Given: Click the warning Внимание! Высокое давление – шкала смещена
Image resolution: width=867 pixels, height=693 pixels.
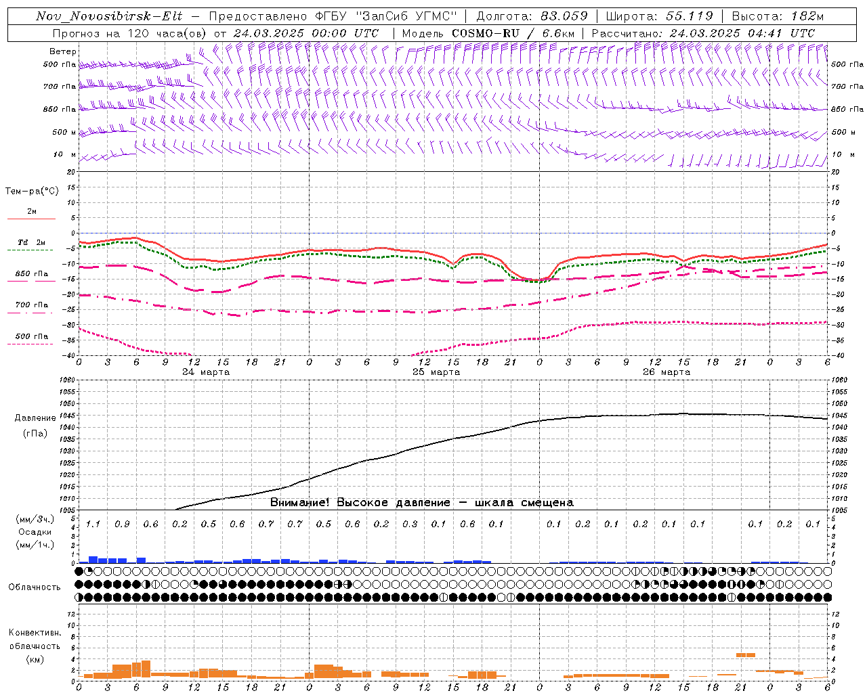Looking at the screenshot, I should pyautogui.click(x=422, y=503).
